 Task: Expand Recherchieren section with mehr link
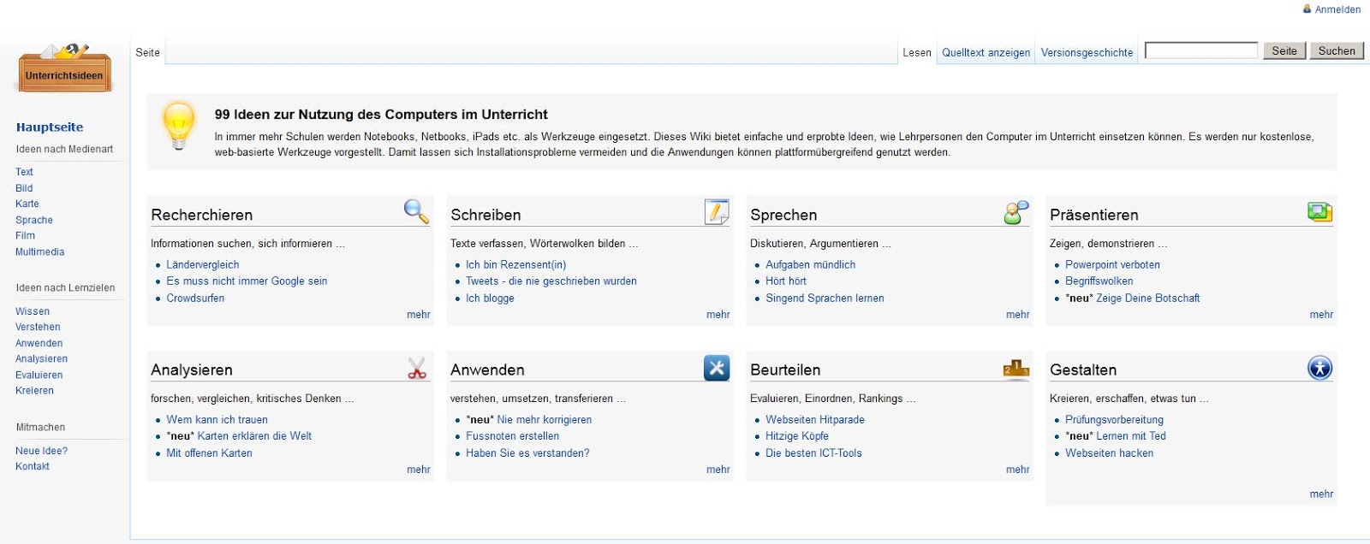pyautogui.click(x=418, y=315)
